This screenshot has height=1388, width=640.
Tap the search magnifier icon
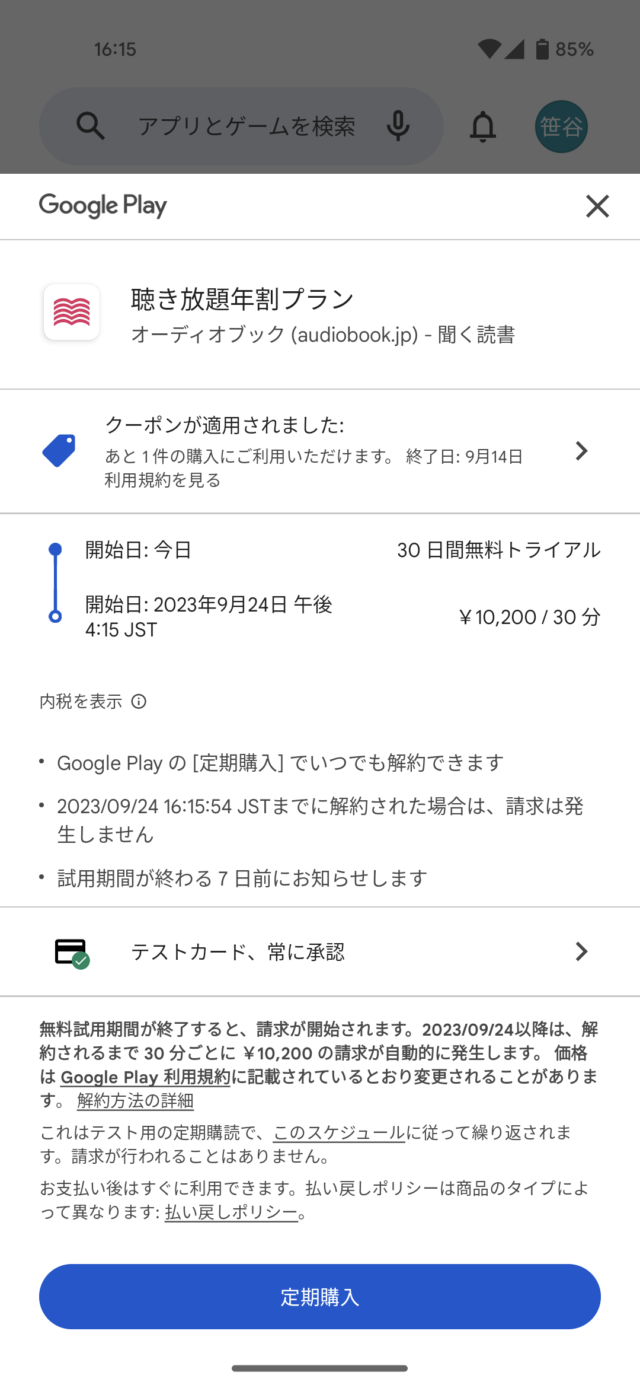[x=90, y=126]
